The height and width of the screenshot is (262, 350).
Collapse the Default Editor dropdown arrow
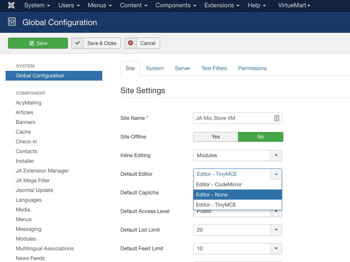276,174
